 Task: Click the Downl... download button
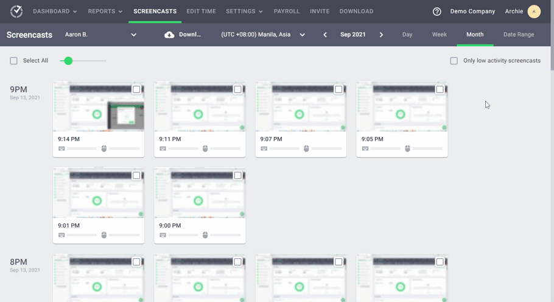(183, 35)
